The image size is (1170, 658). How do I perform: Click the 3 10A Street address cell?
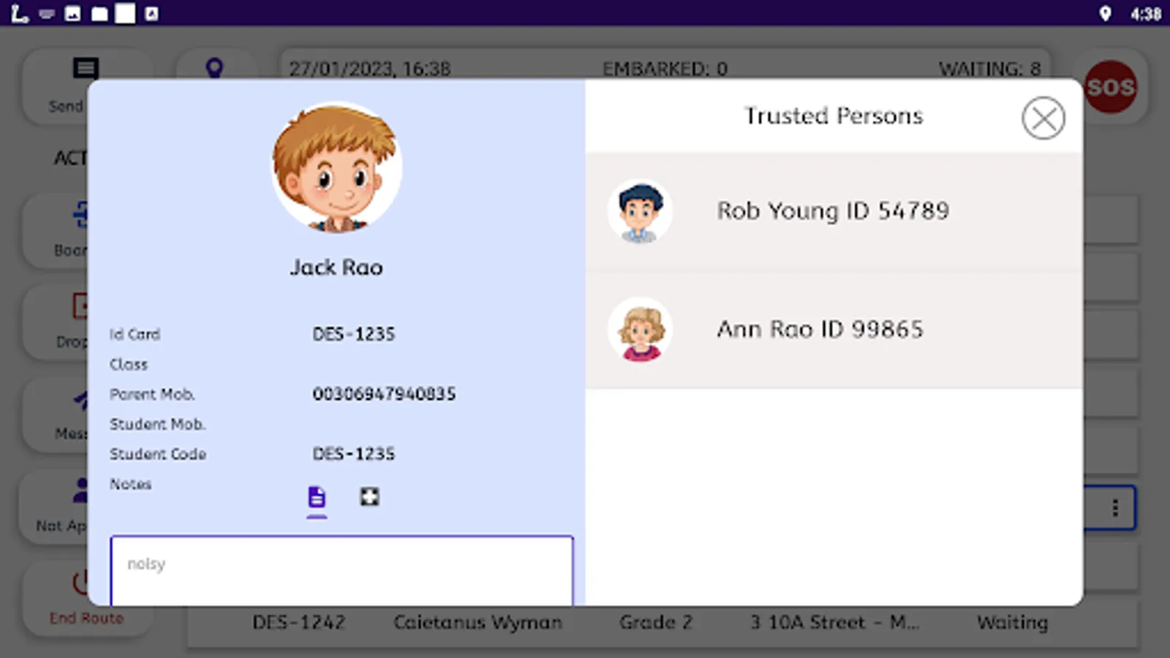(834, 622)
